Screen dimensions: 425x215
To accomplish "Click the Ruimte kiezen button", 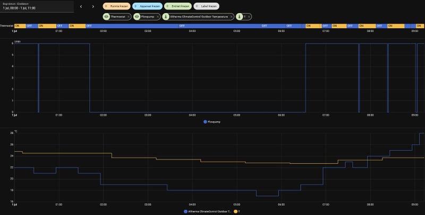I will (116, 6).
